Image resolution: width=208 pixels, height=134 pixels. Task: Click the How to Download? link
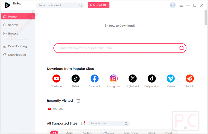(122, 26)
